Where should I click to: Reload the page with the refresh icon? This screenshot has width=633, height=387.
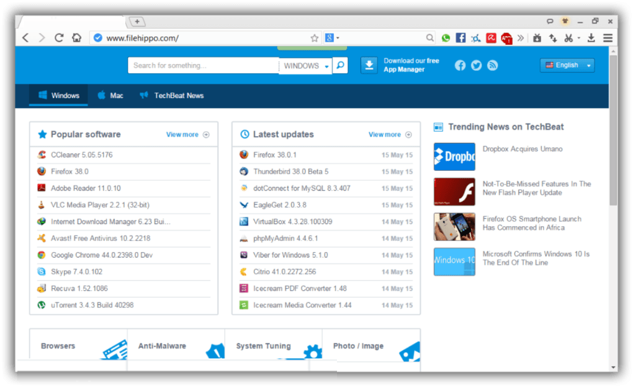(x=59, y=38)
